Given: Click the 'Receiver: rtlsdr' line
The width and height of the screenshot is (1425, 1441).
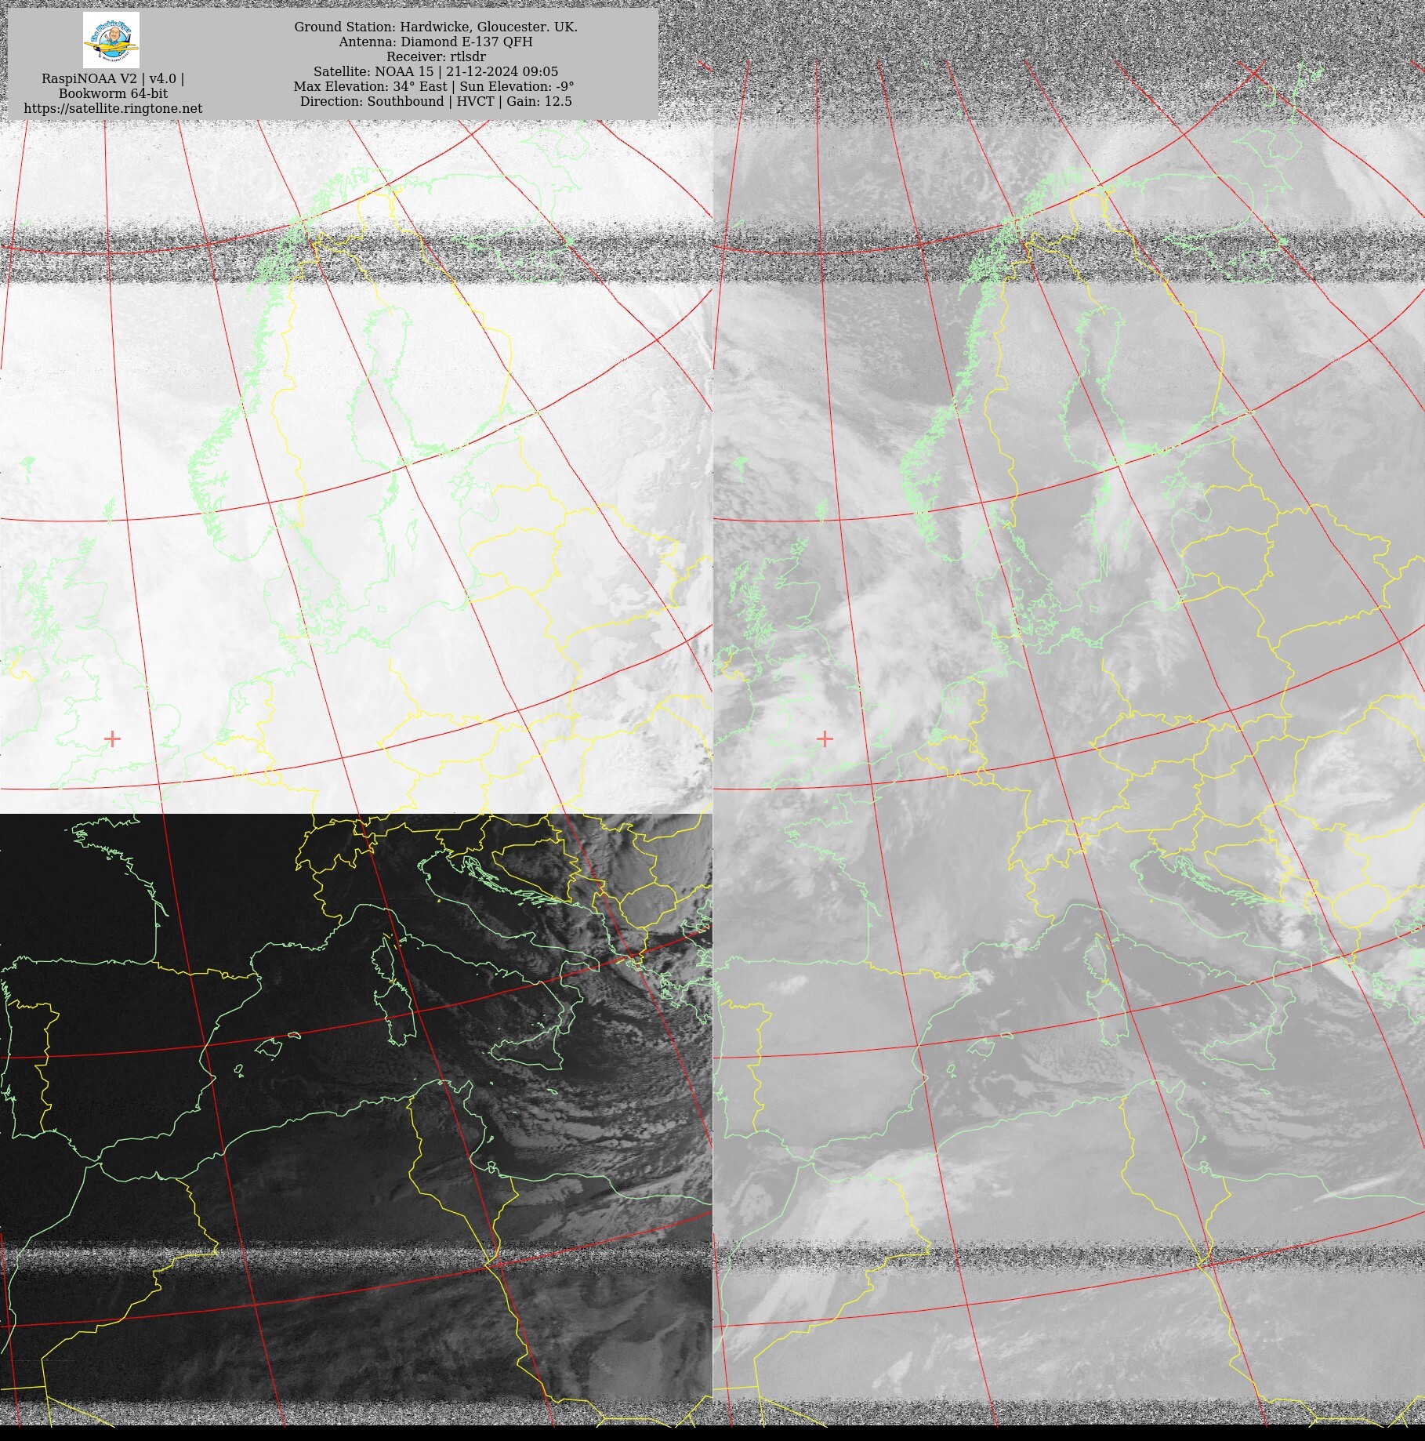Looking at the screenshot, I should (436, 56).
